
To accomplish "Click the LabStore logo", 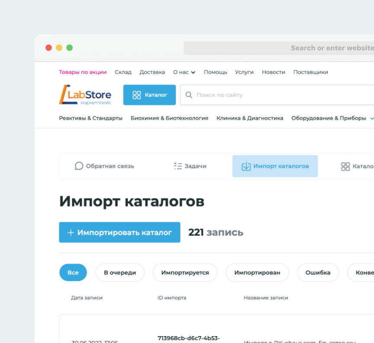I will pos(85,95).
